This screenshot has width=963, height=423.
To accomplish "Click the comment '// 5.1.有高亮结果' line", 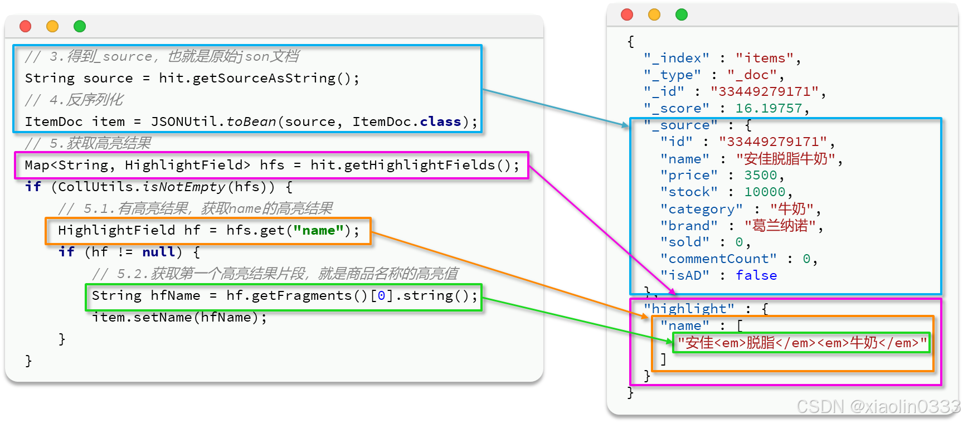I will click(x=196, y=208).
